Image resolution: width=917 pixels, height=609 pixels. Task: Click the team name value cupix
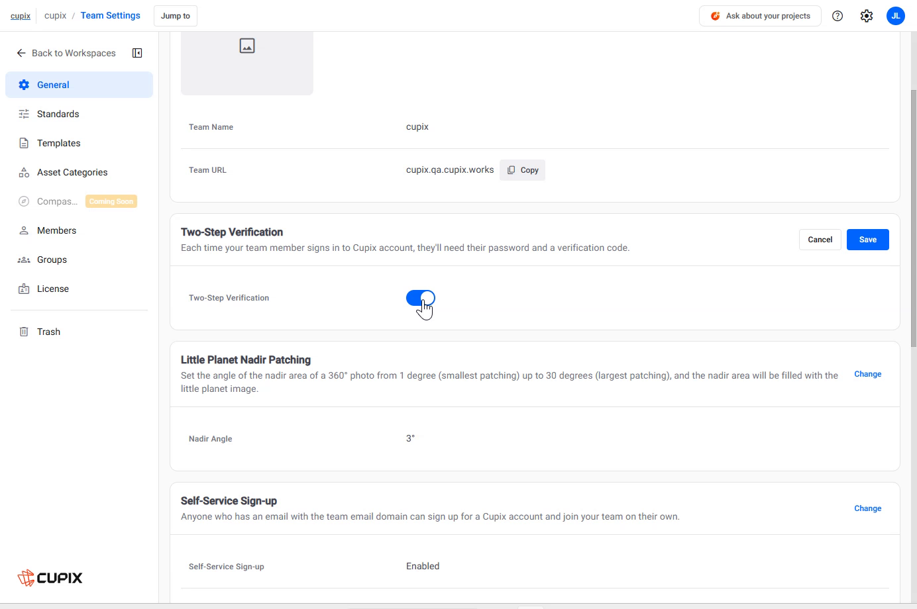coord(417,126)
